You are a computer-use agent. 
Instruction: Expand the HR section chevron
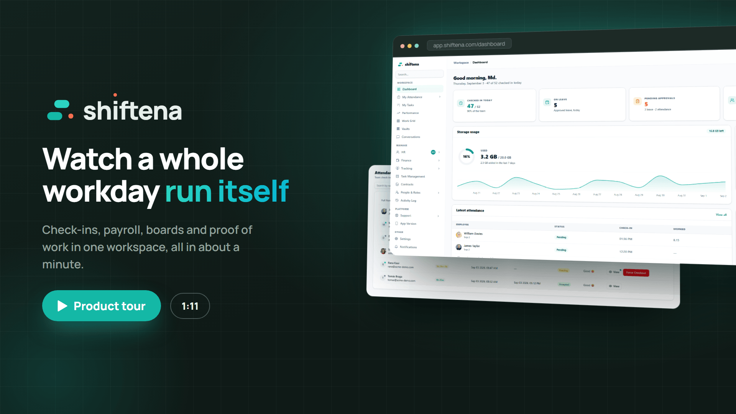(x=439, y=152)
